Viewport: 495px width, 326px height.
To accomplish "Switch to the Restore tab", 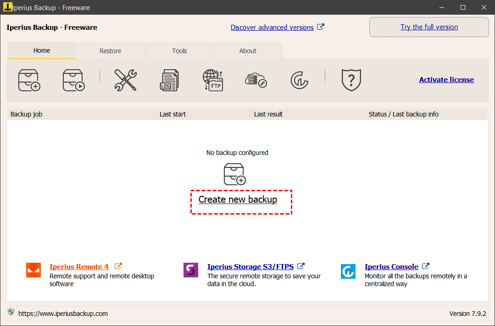I will pos(111,51).
